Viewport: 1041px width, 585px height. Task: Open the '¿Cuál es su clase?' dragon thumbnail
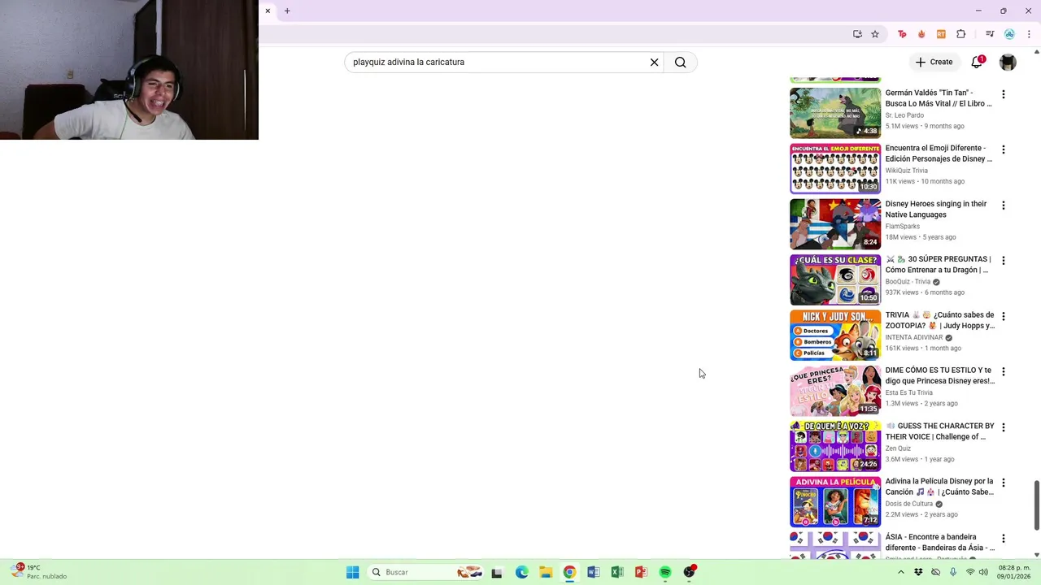click(835, 279)
